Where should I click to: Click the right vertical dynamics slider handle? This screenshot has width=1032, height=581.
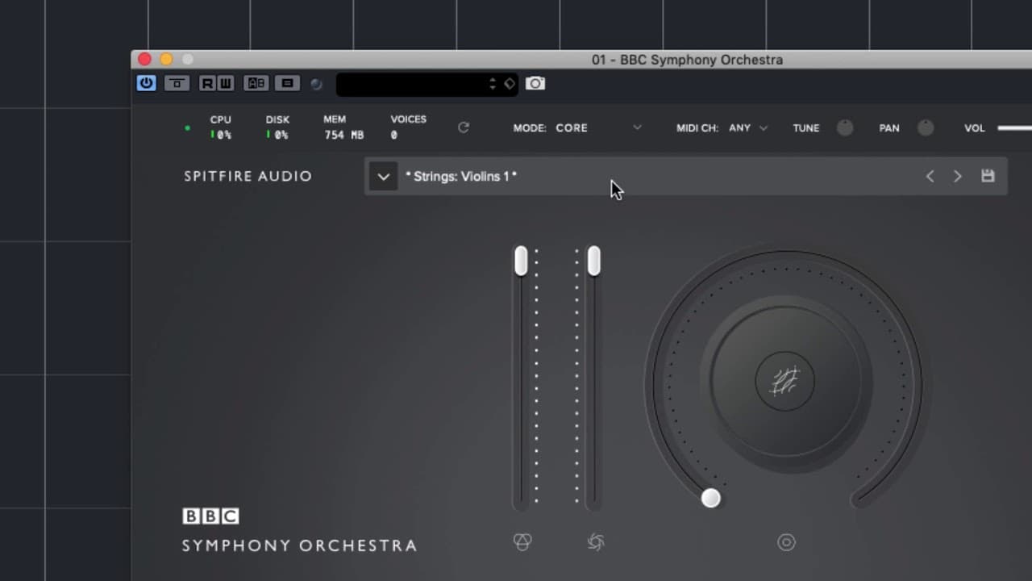pyautogui.click(x=593, y=261)
